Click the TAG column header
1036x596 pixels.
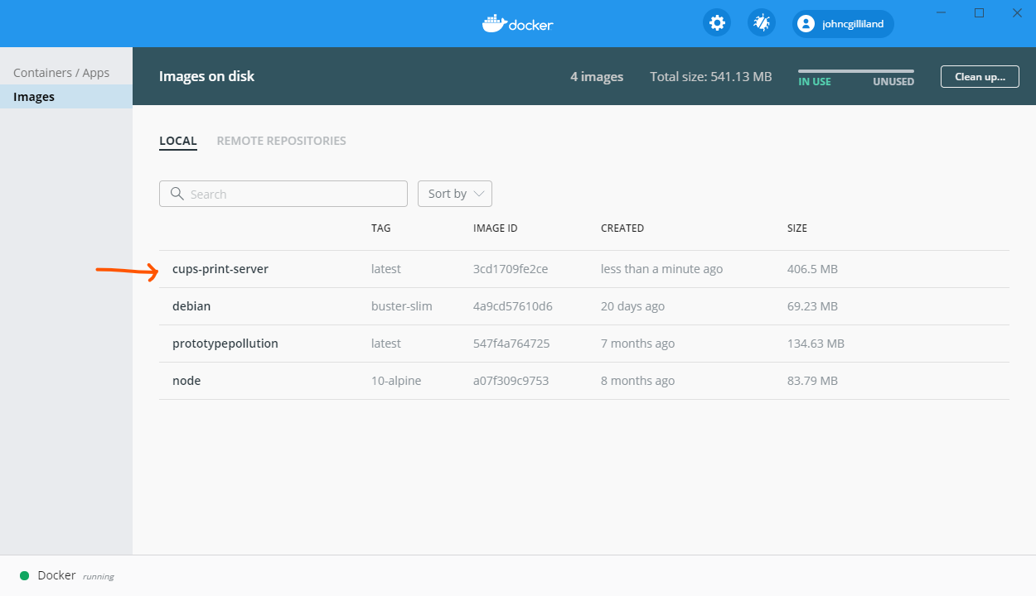[x=381, y=228]
